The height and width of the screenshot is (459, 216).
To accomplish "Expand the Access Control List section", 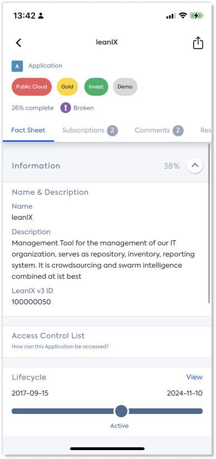I will point(107,340).
